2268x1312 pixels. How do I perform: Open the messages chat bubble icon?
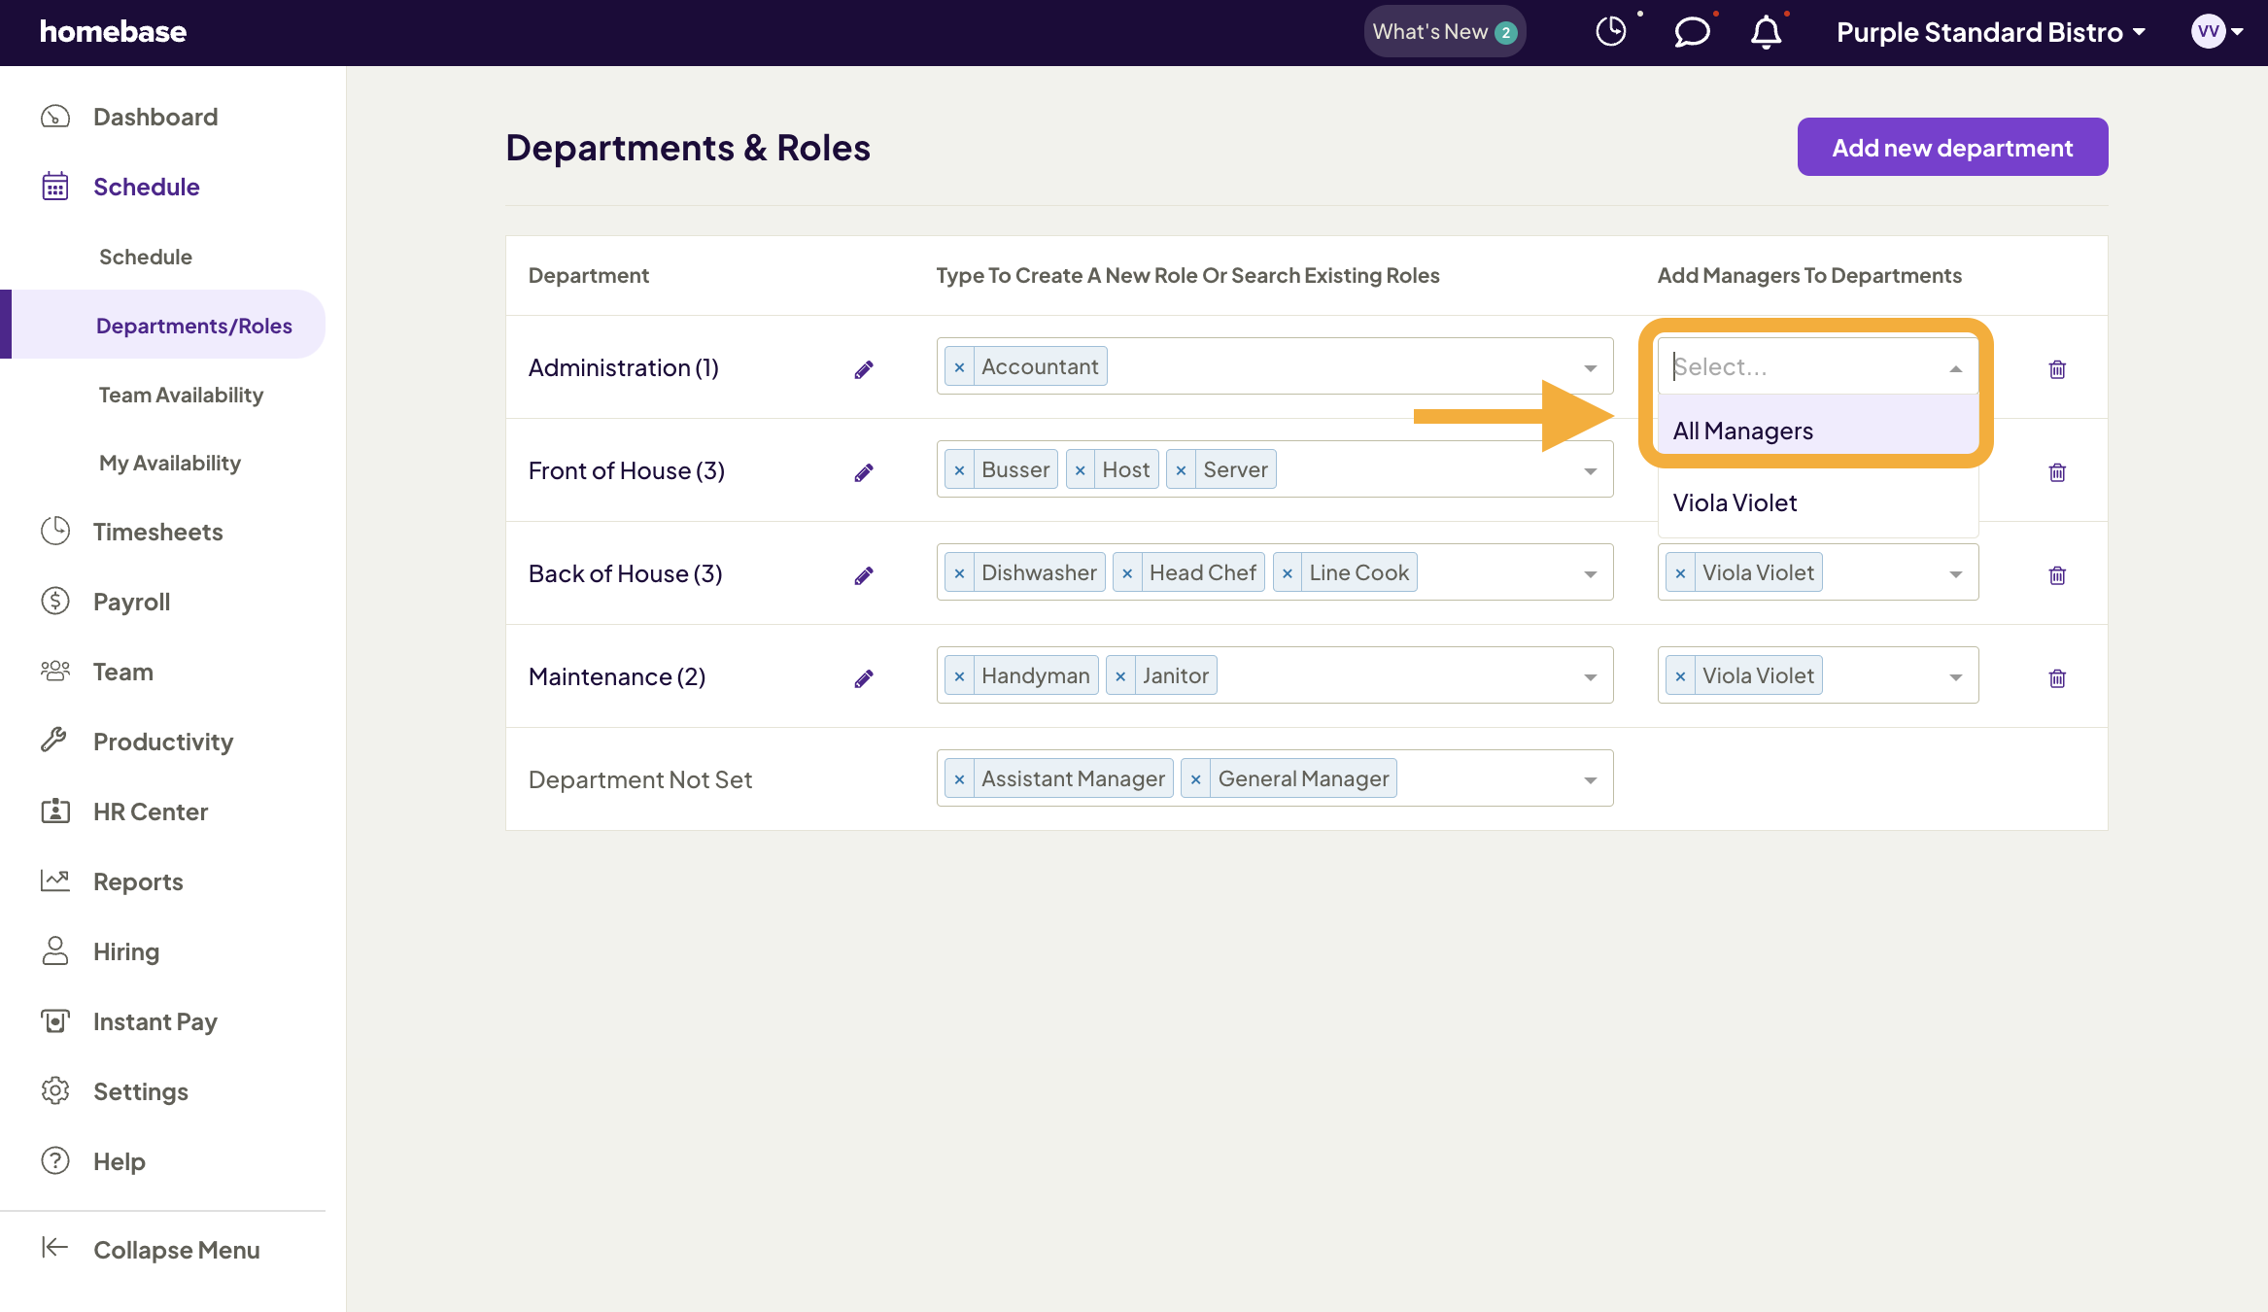(1692, 32)
